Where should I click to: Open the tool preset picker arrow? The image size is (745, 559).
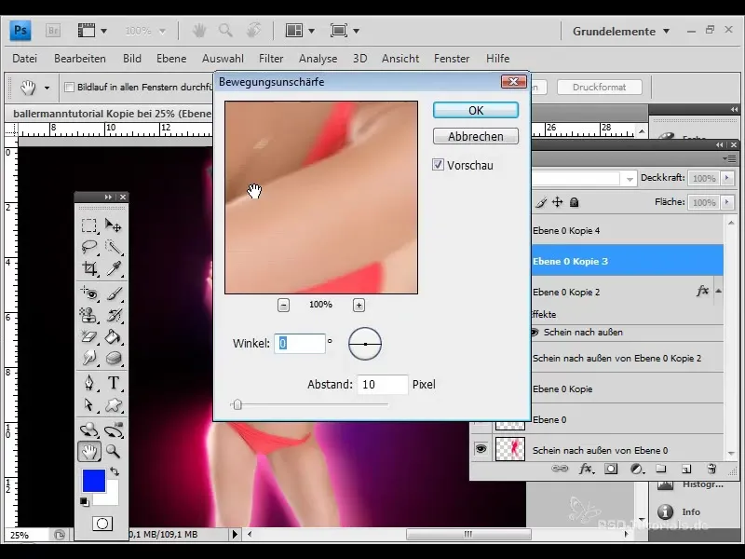point(47,88)
